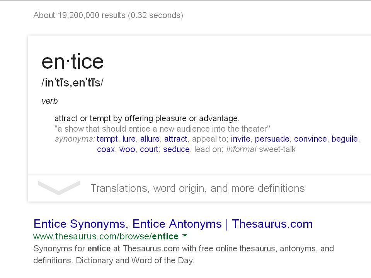Image resolution: width=371 pixels, height=278 pixels.
Task: Click the green www.thesaurus.com/browse/entice URL
Action: tap(106, 236)
